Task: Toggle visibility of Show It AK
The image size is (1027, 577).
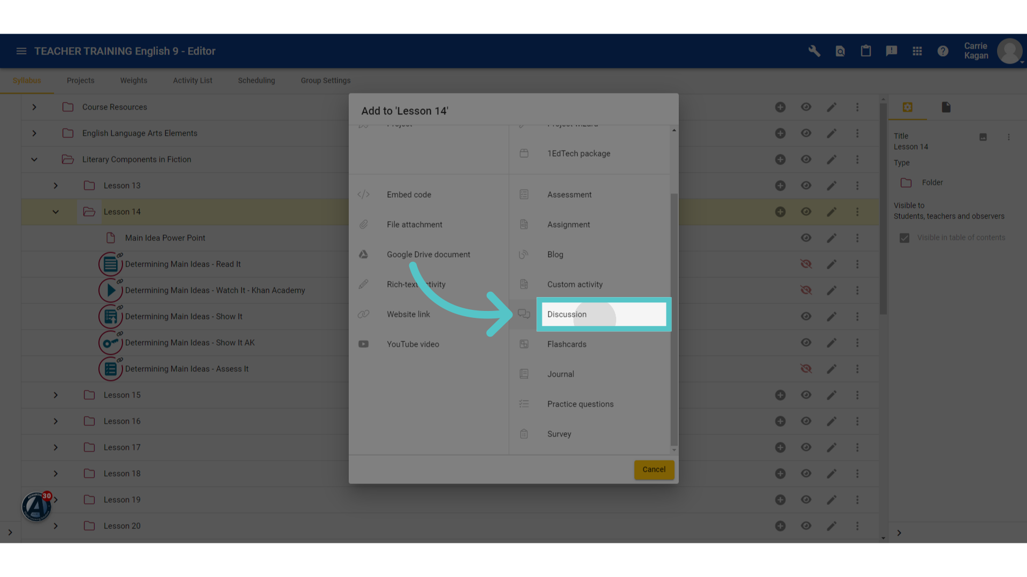Action: coord(806,342)
